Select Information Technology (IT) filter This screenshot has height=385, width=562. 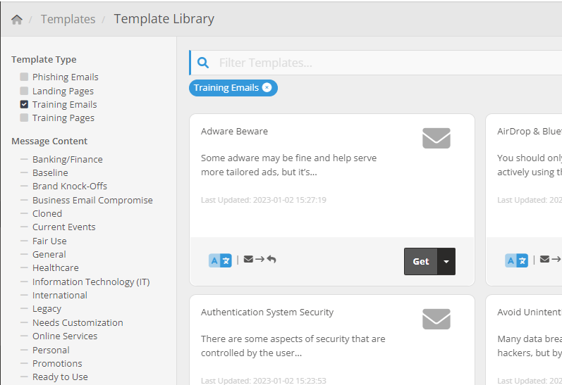tap(91, 282)
